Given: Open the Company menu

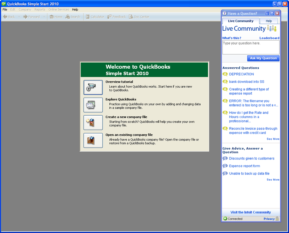Looking at the screenshot, I should click(25, 10).
